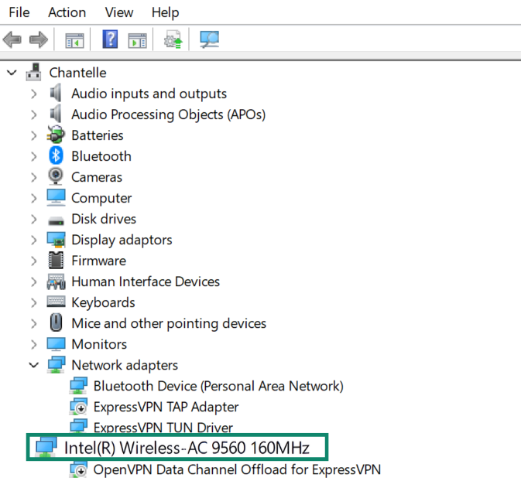The width and height of the screenshot is (521, 481).
Task: Select the Network adapters label
Action: tap(125, 366)
